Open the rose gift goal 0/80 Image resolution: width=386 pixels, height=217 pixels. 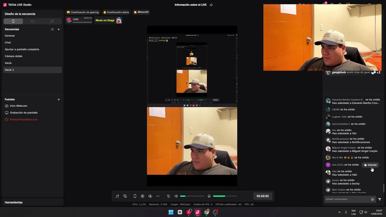(79, 20)
